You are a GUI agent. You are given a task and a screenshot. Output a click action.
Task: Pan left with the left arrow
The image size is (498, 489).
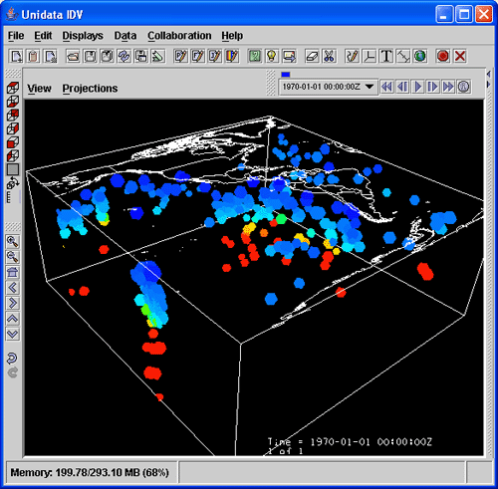click(13, 288)
